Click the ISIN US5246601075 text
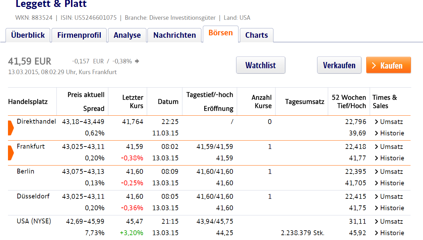The image size is (423, 240). (89, 18)
